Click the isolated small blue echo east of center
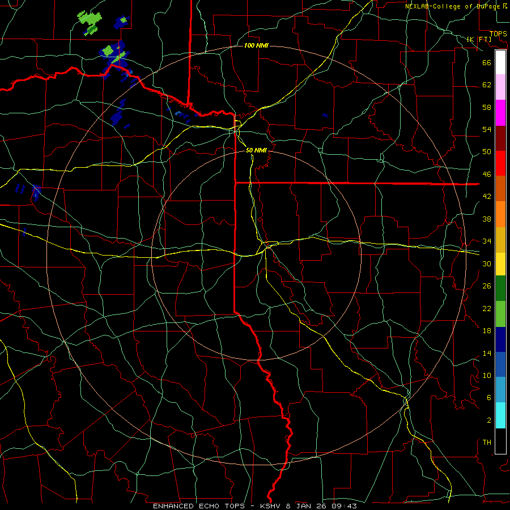Image resolution: width=510 pixels, height=510 pixels. [325, 115]
